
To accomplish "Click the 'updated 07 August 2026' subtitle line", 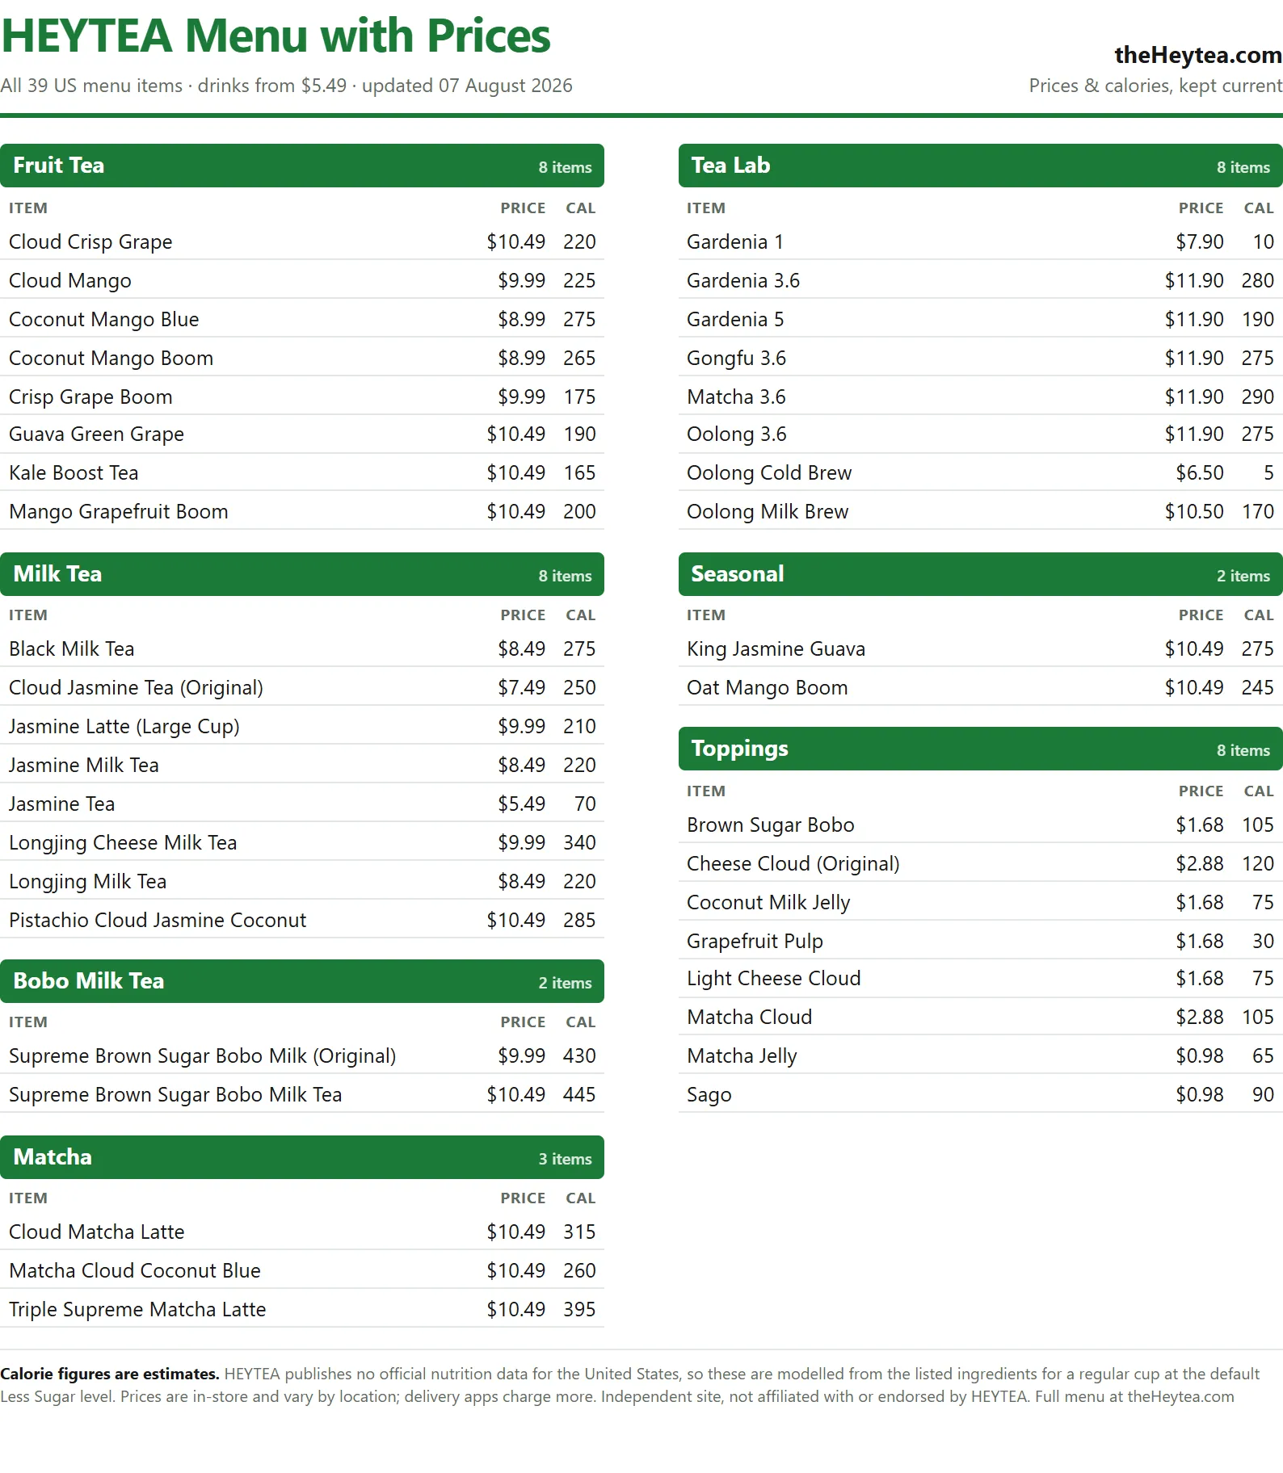I will pyautogui.click(x=467, y=86).
